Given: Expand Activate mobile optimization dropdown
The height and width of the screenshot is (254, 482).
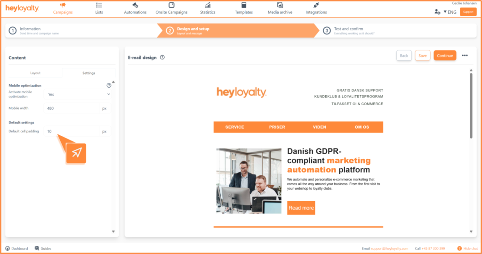Looking at the screenshot, I should click(78, 94).
